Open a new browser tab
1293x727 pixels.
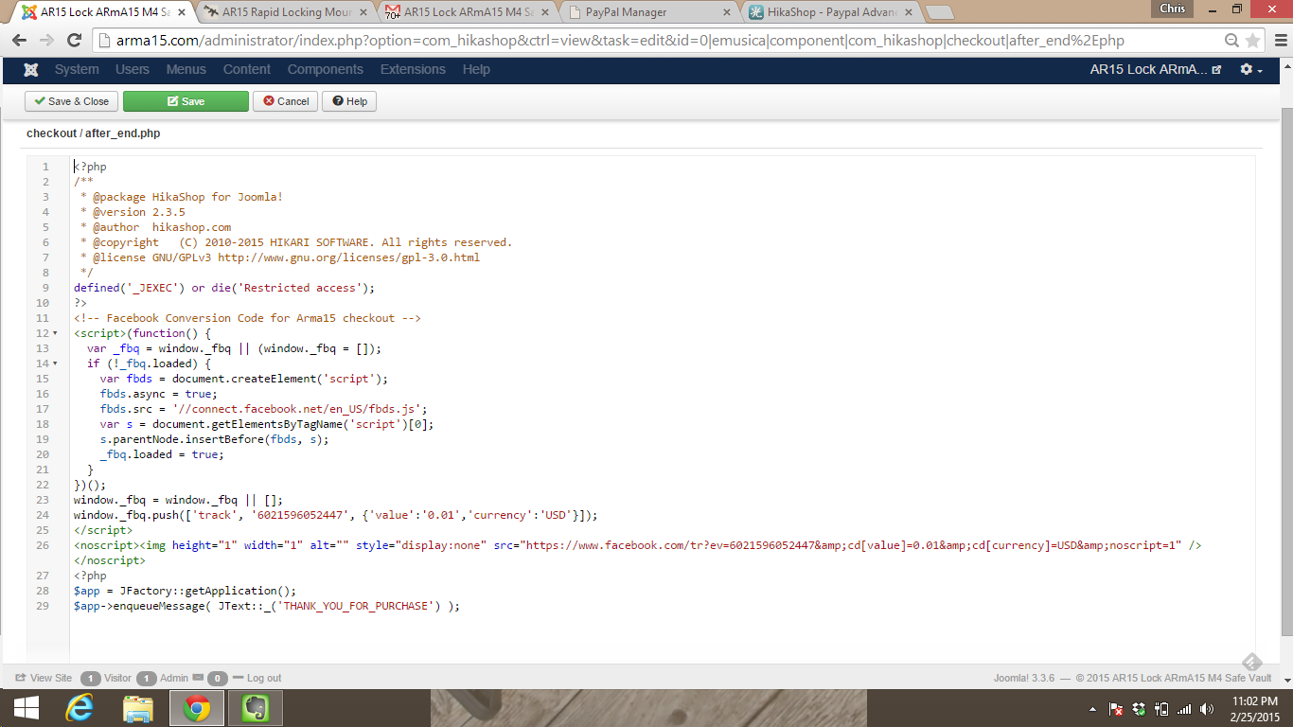[939, 12]
